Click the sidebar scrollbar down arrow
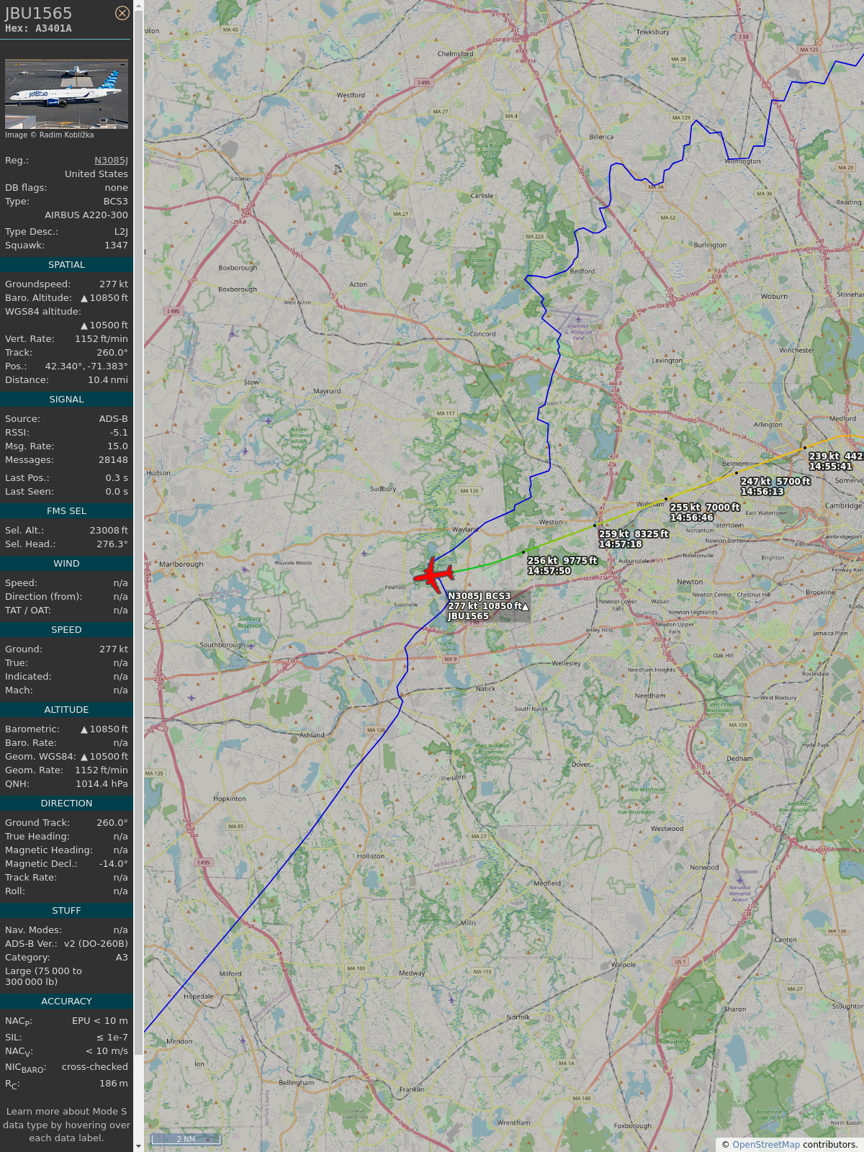Viewport: 864px width, 1152px height. tap(138, 1146)
